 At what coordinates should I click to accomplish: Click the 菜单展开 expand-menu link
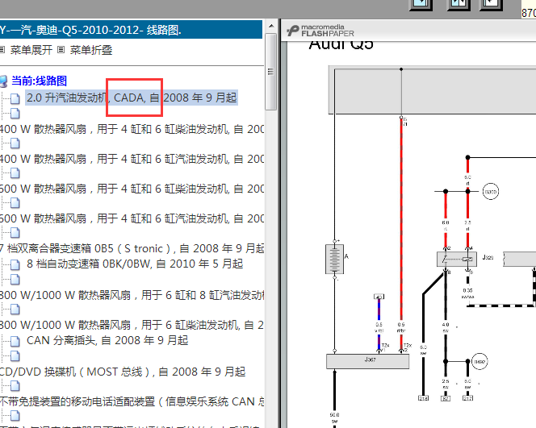pyautogui.click(x=31, y=50)
